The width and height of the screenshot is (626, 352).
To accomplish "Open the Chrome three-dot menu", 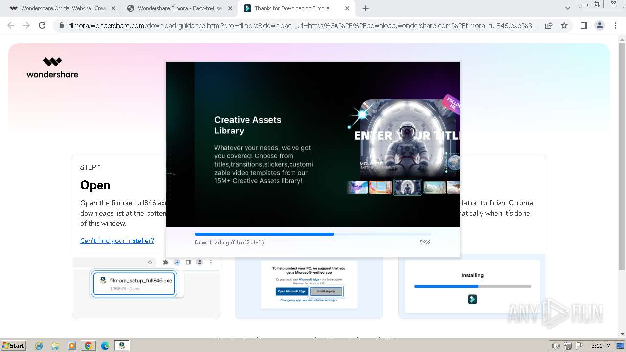I will (x=615, y=25).
